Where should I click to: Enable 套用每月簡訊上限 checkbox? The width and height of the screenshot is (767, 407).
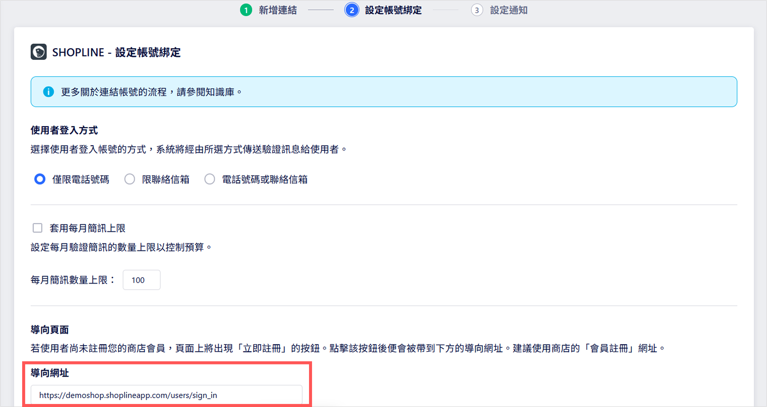click(38, 228)
